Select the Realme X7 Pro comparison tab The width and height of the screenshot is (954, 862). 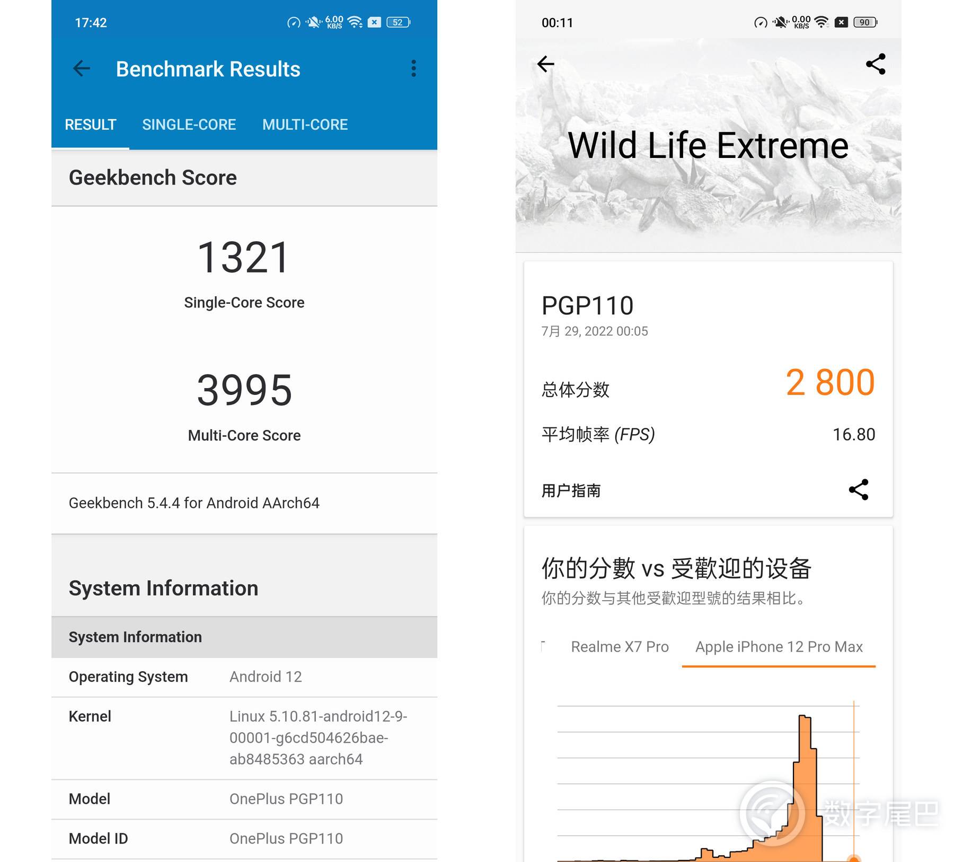click(620, 647)
